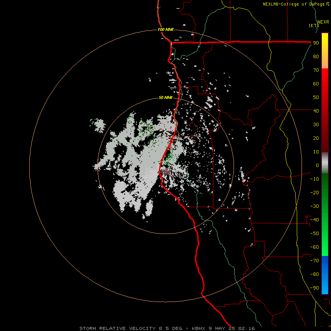This screenshot has height=331, width=331.
Task: Click the 70 value on the velocity scale
Action: (x=316, y=70)
